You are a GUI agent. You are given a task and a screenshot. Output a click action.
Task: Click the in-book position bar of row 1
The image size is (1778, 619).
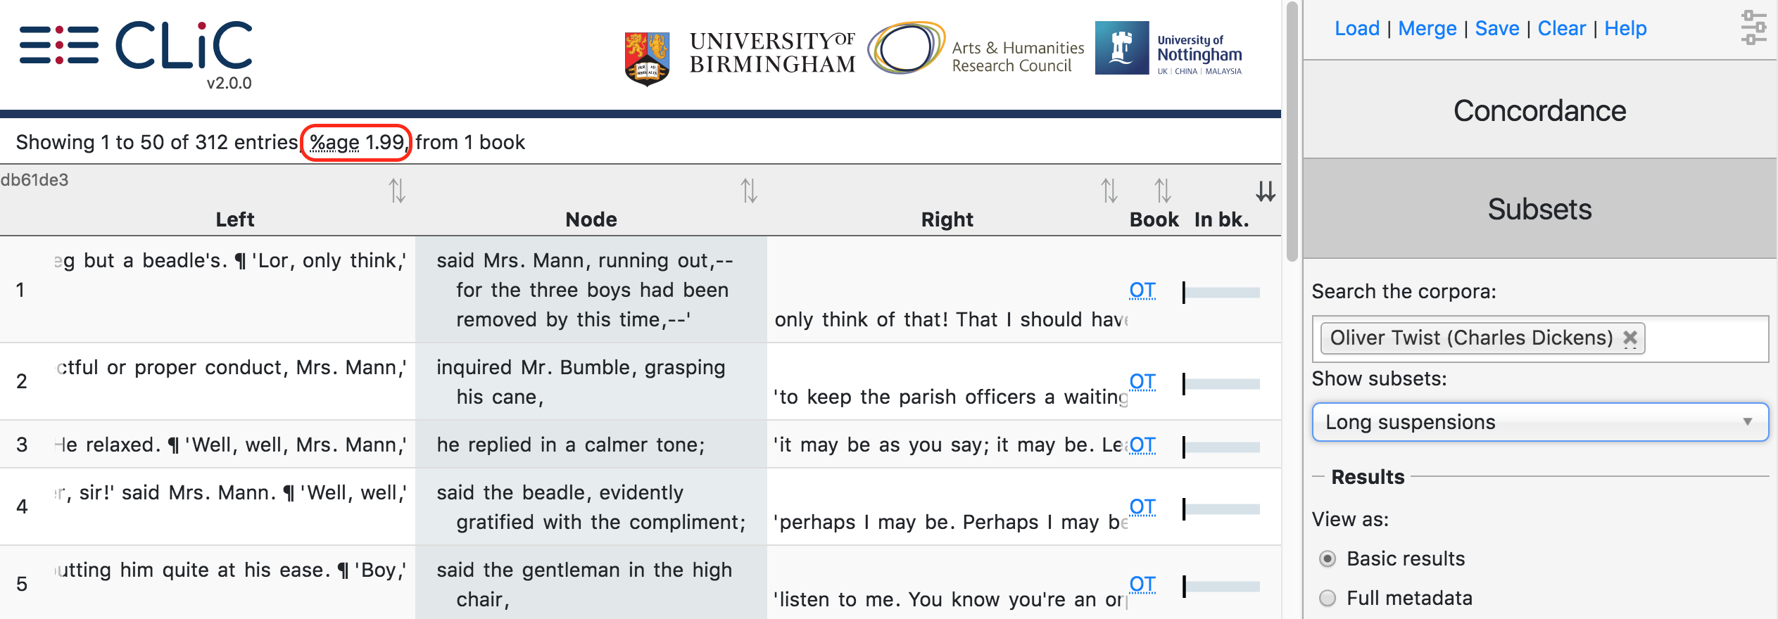pos(1222,293)
